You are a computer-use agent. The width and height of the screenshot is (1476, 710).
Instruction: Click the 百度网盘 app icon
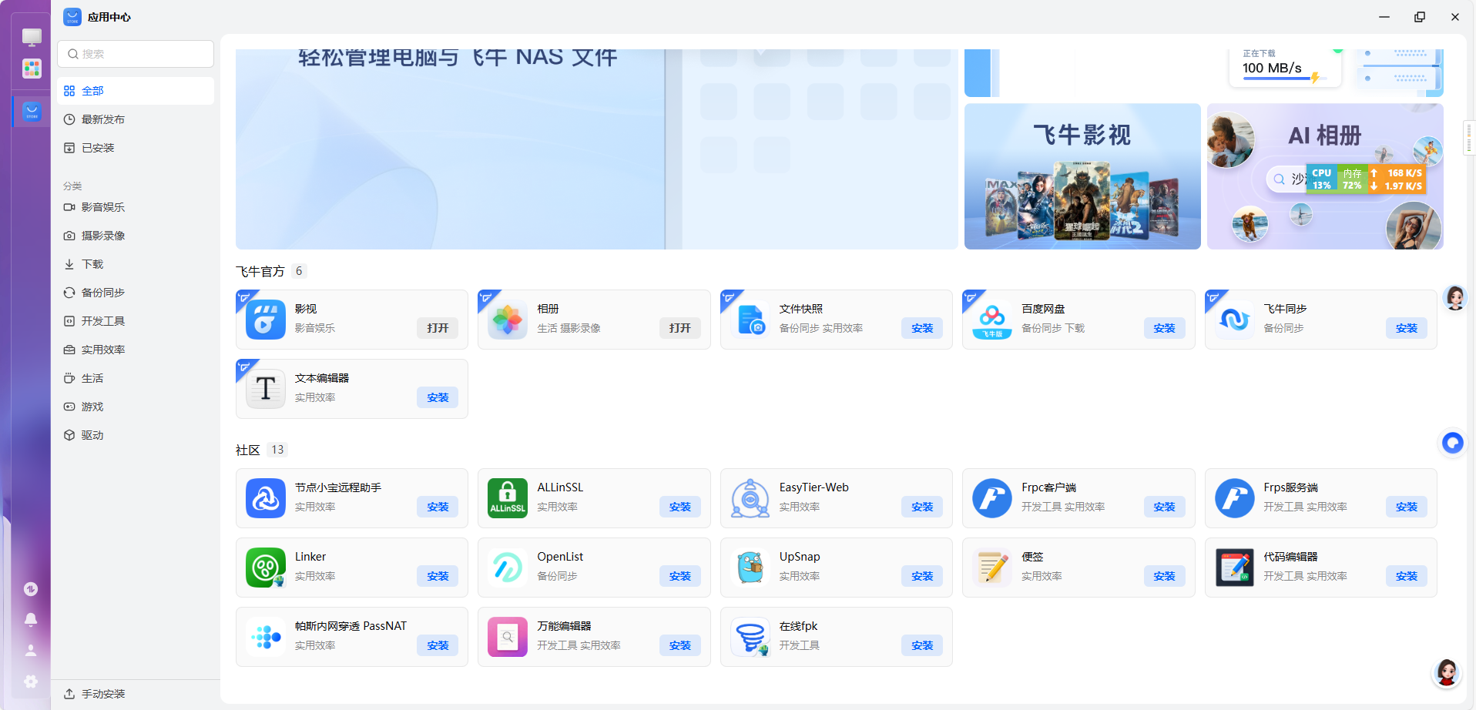coord(992,320)
